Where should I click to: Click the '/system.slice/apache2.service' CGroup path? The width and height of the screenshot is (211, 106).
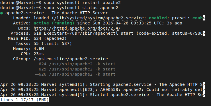71,59
